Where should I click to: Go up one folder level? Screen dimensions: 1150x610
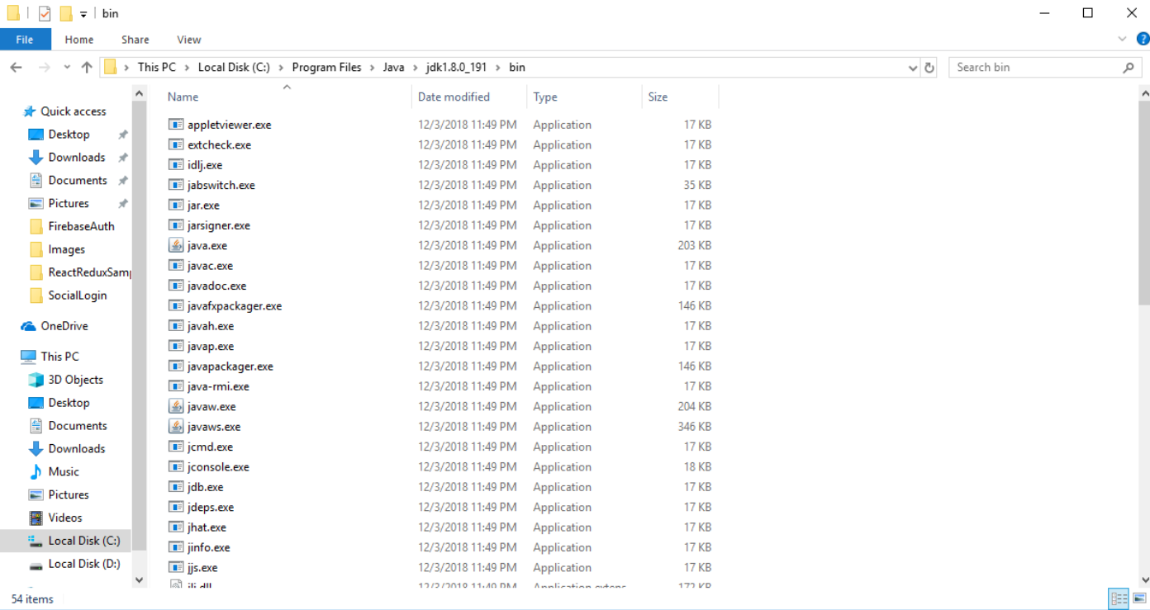(x=87, y=68)
